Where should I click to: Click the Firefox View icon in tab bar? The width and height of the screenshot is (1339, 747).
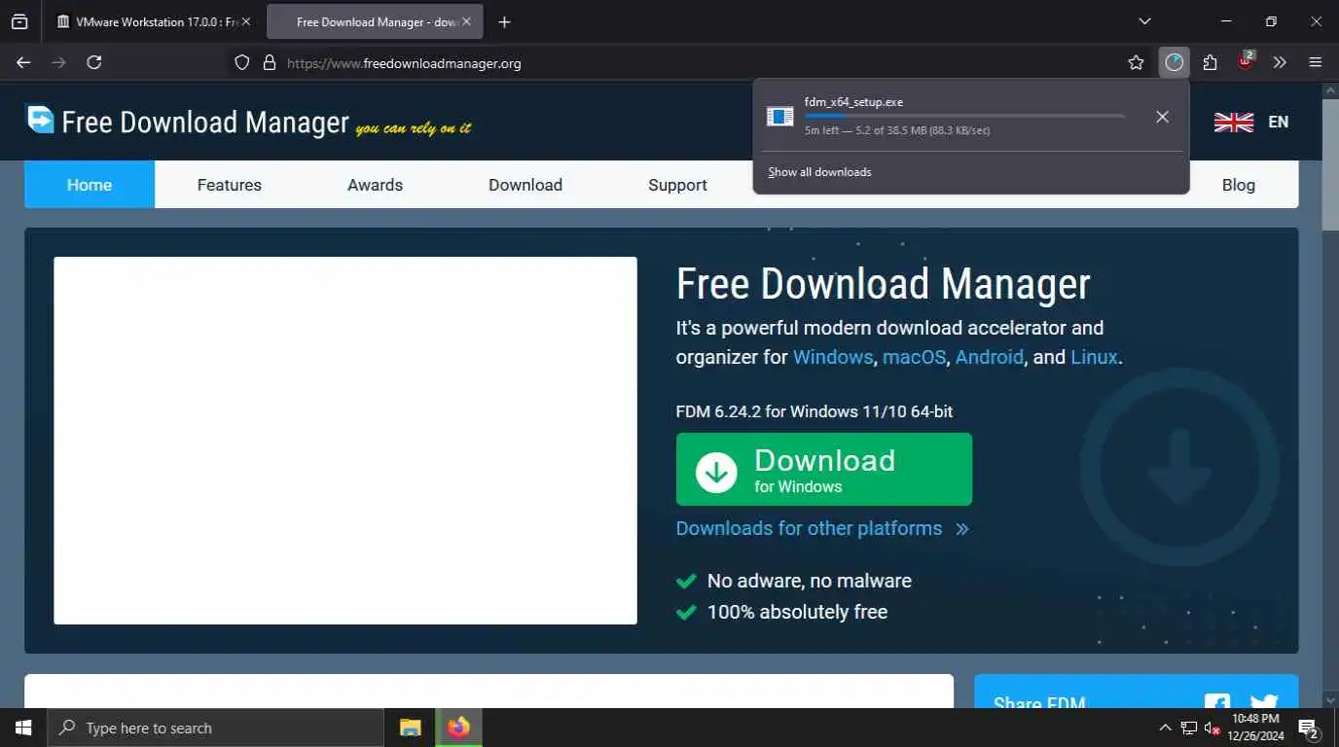[x=19, y=21]
